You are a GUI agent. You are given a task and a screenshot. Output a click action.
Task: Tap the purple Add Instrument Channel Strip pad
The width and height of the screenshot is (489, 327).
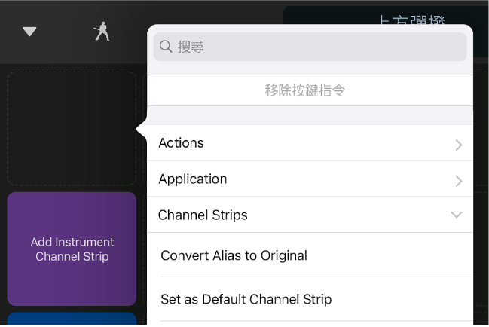[72, 249]
